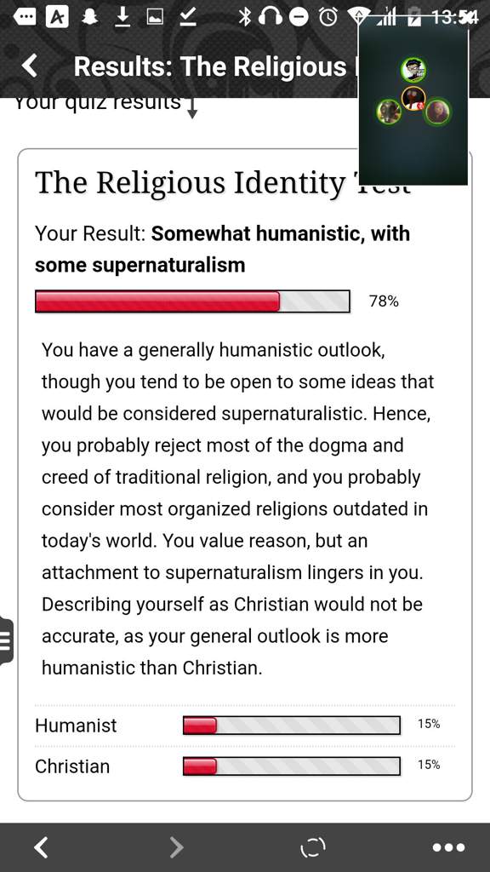This screenshot has height=872, width=490.
Task: Tap the alarm clock icon in the status bar
Action: [x=328, y=18]
